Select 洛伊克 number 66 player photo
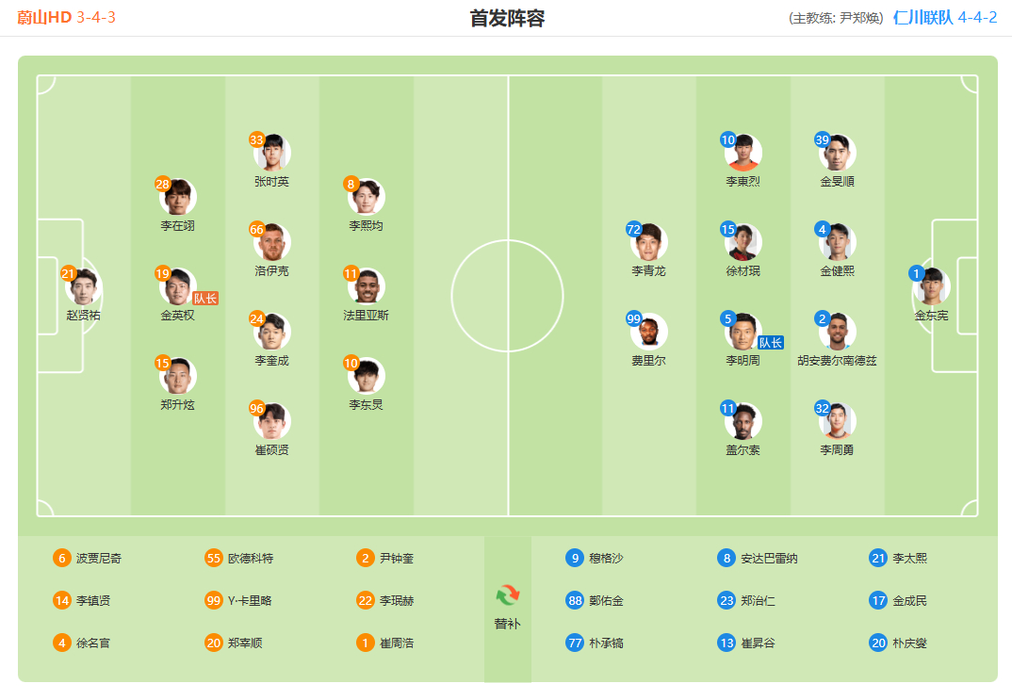Image resolution: width=1012 pixels, height=700 pixels. pos(271,242)
